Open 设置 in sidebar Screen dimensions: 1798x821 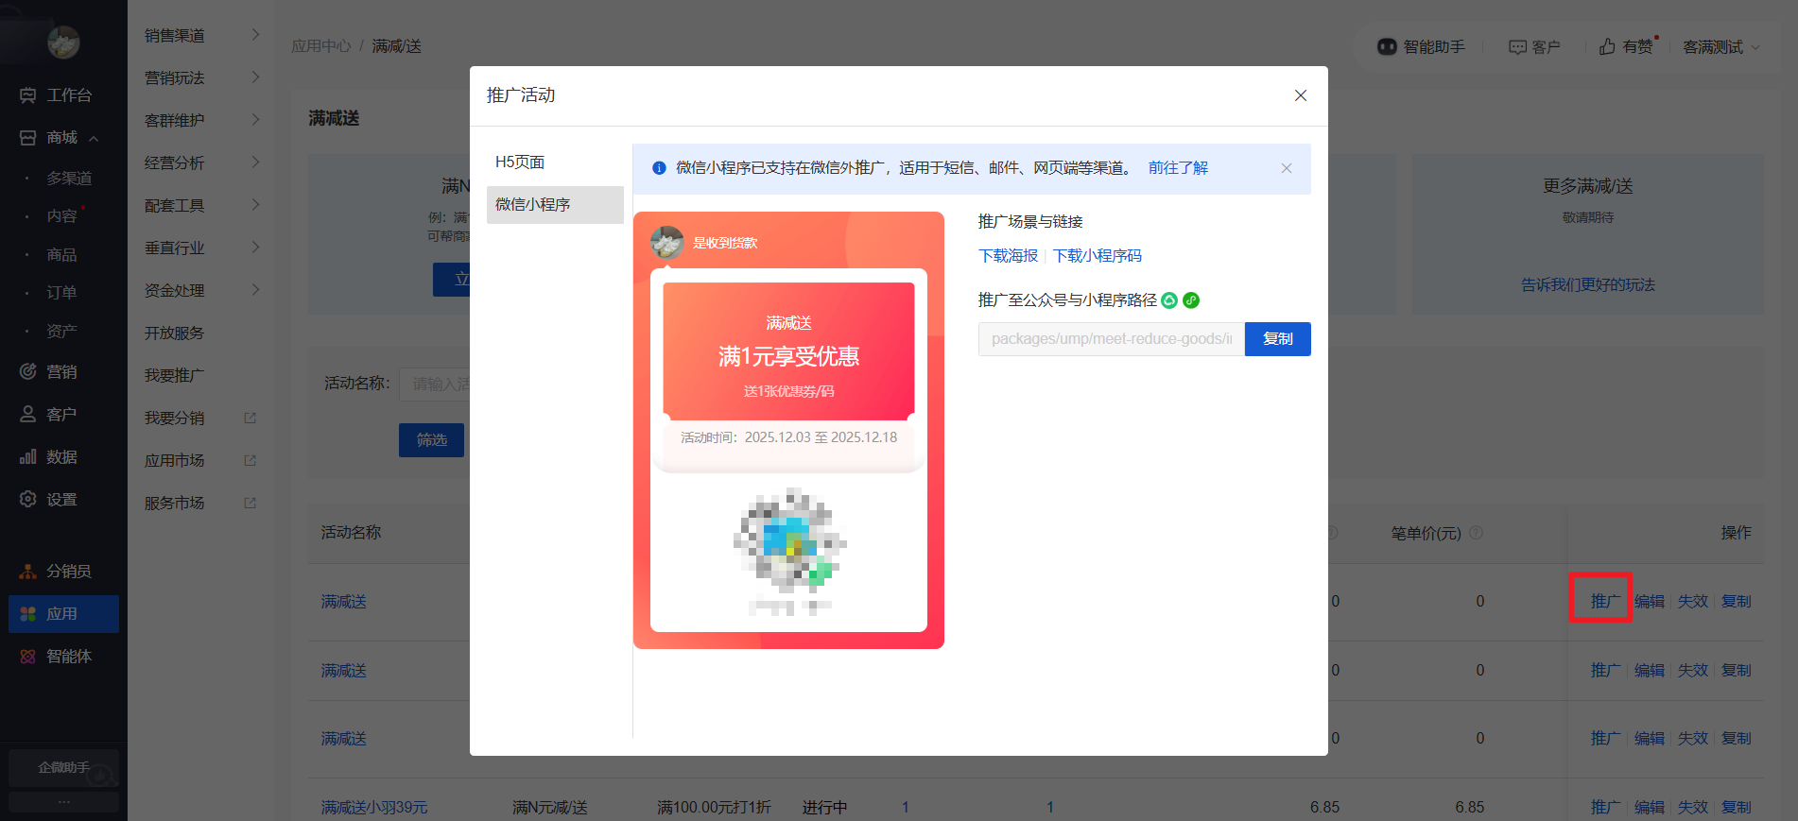pos(62,500)
